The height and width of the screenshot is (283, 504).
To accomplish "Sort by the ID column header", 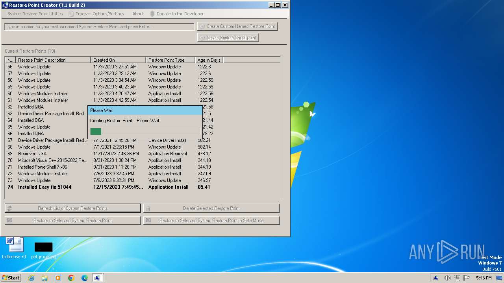I will tap(11, 60).
